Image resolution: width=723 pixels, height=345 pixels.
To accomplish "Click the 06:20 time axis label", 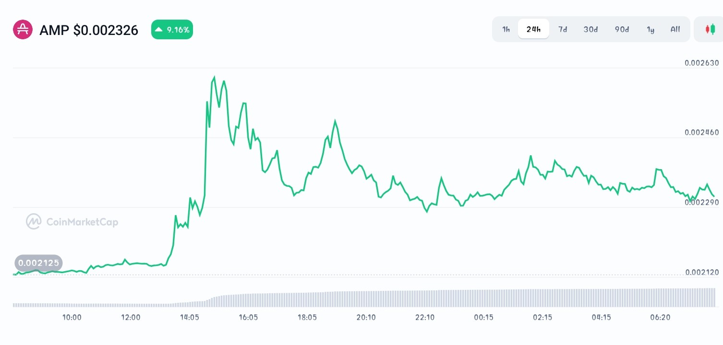I will 660,317.
